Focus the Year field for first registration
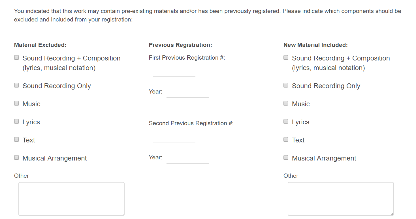The image size is (416, 219). point(187,93)
